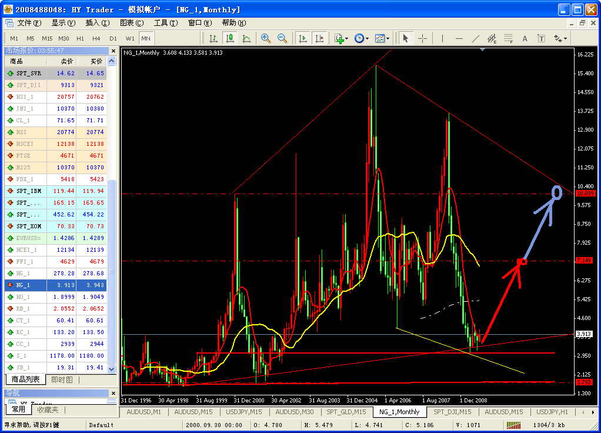This screenshot has height=433, width=601.
Task: Open the 工具(T) menu
Action: coord(166,23)
